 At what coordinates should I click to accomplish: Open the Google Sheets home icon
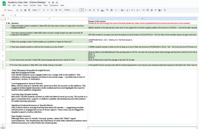pyautogui.click(x=4, y=4)
